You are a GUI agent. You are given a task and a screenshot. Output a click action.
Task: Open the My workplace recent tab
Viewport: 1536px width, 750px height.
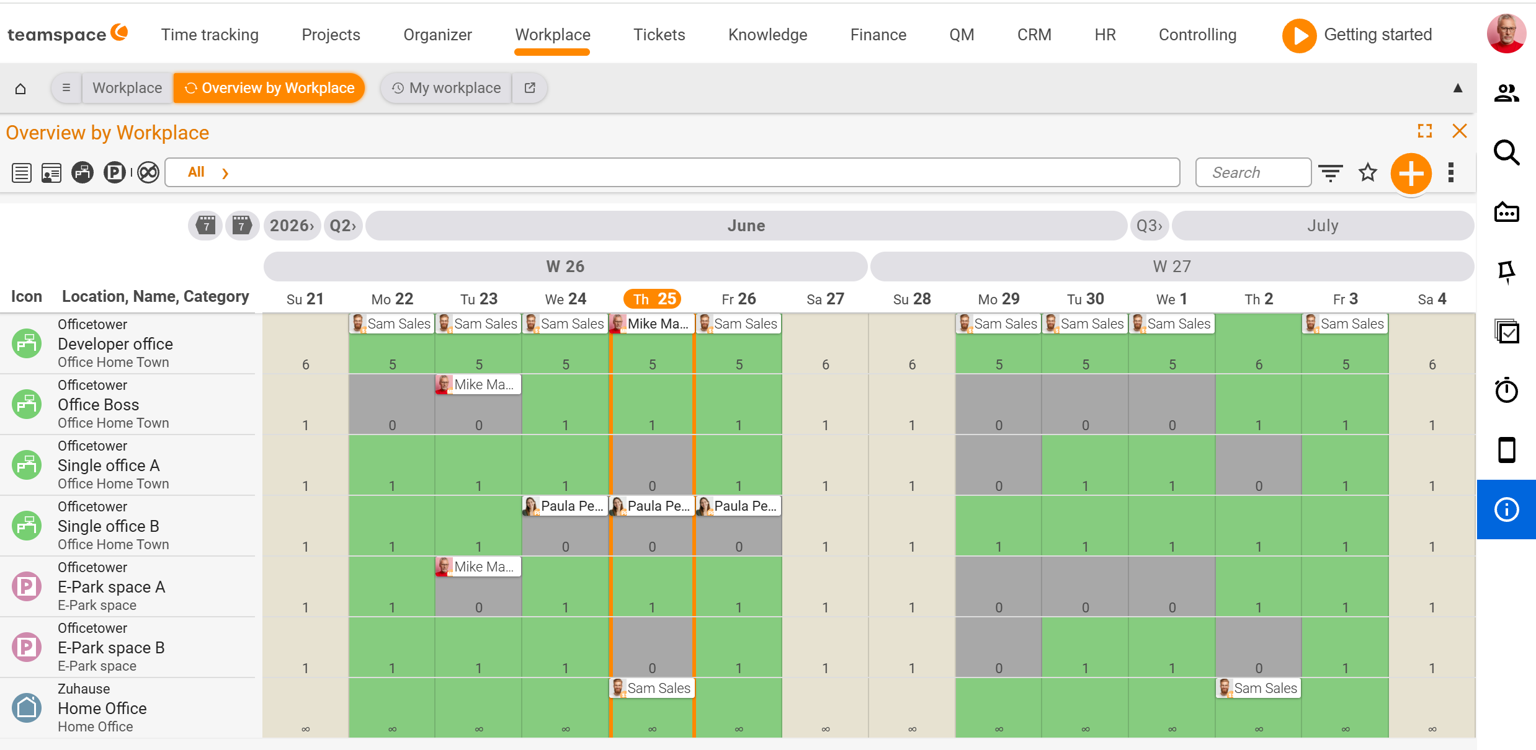click(x=447, y=88)
